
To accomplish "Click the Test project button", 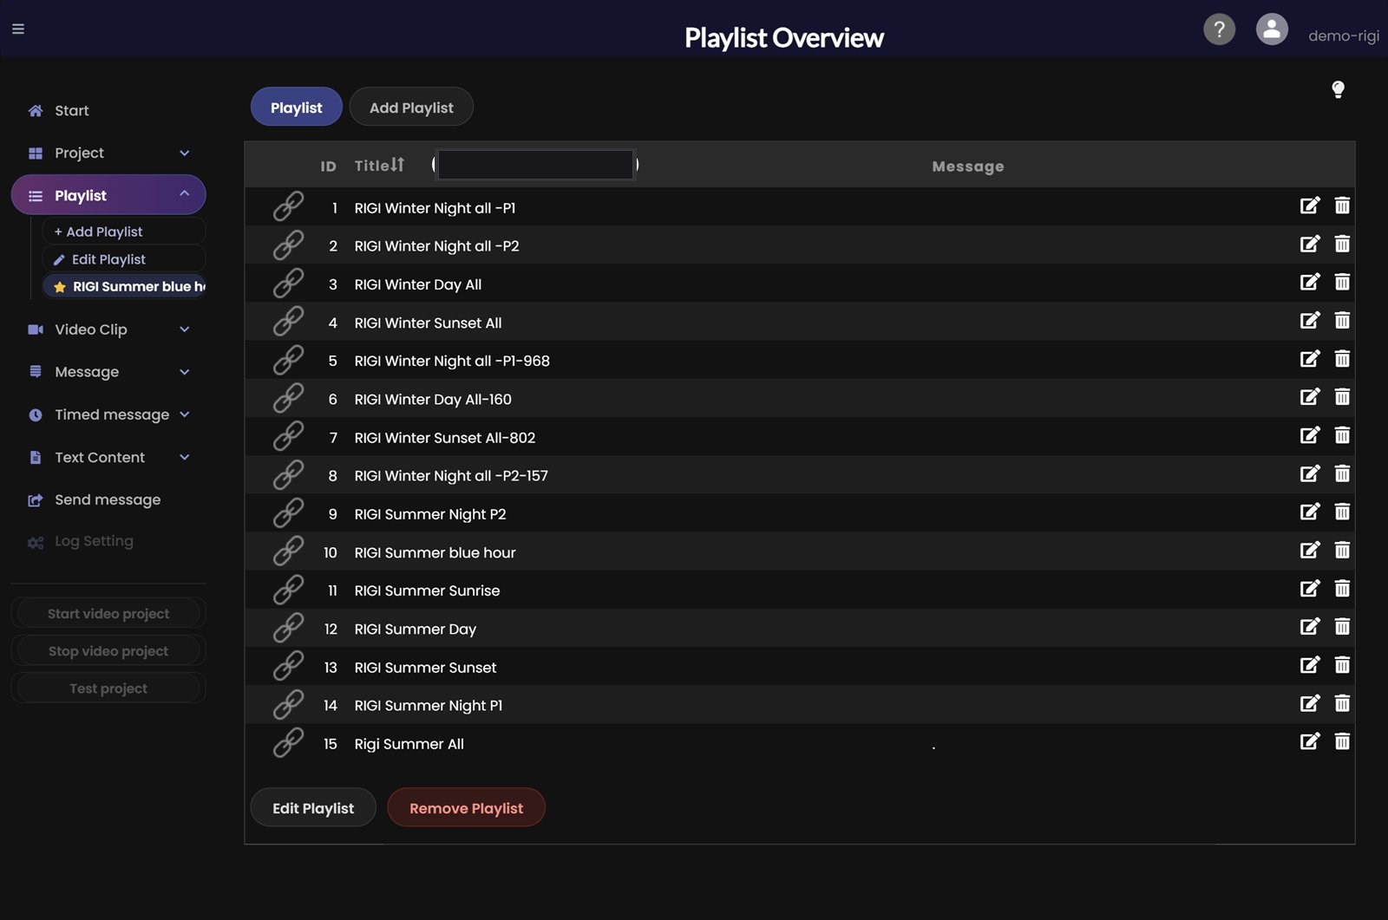I will pos(108,688).
